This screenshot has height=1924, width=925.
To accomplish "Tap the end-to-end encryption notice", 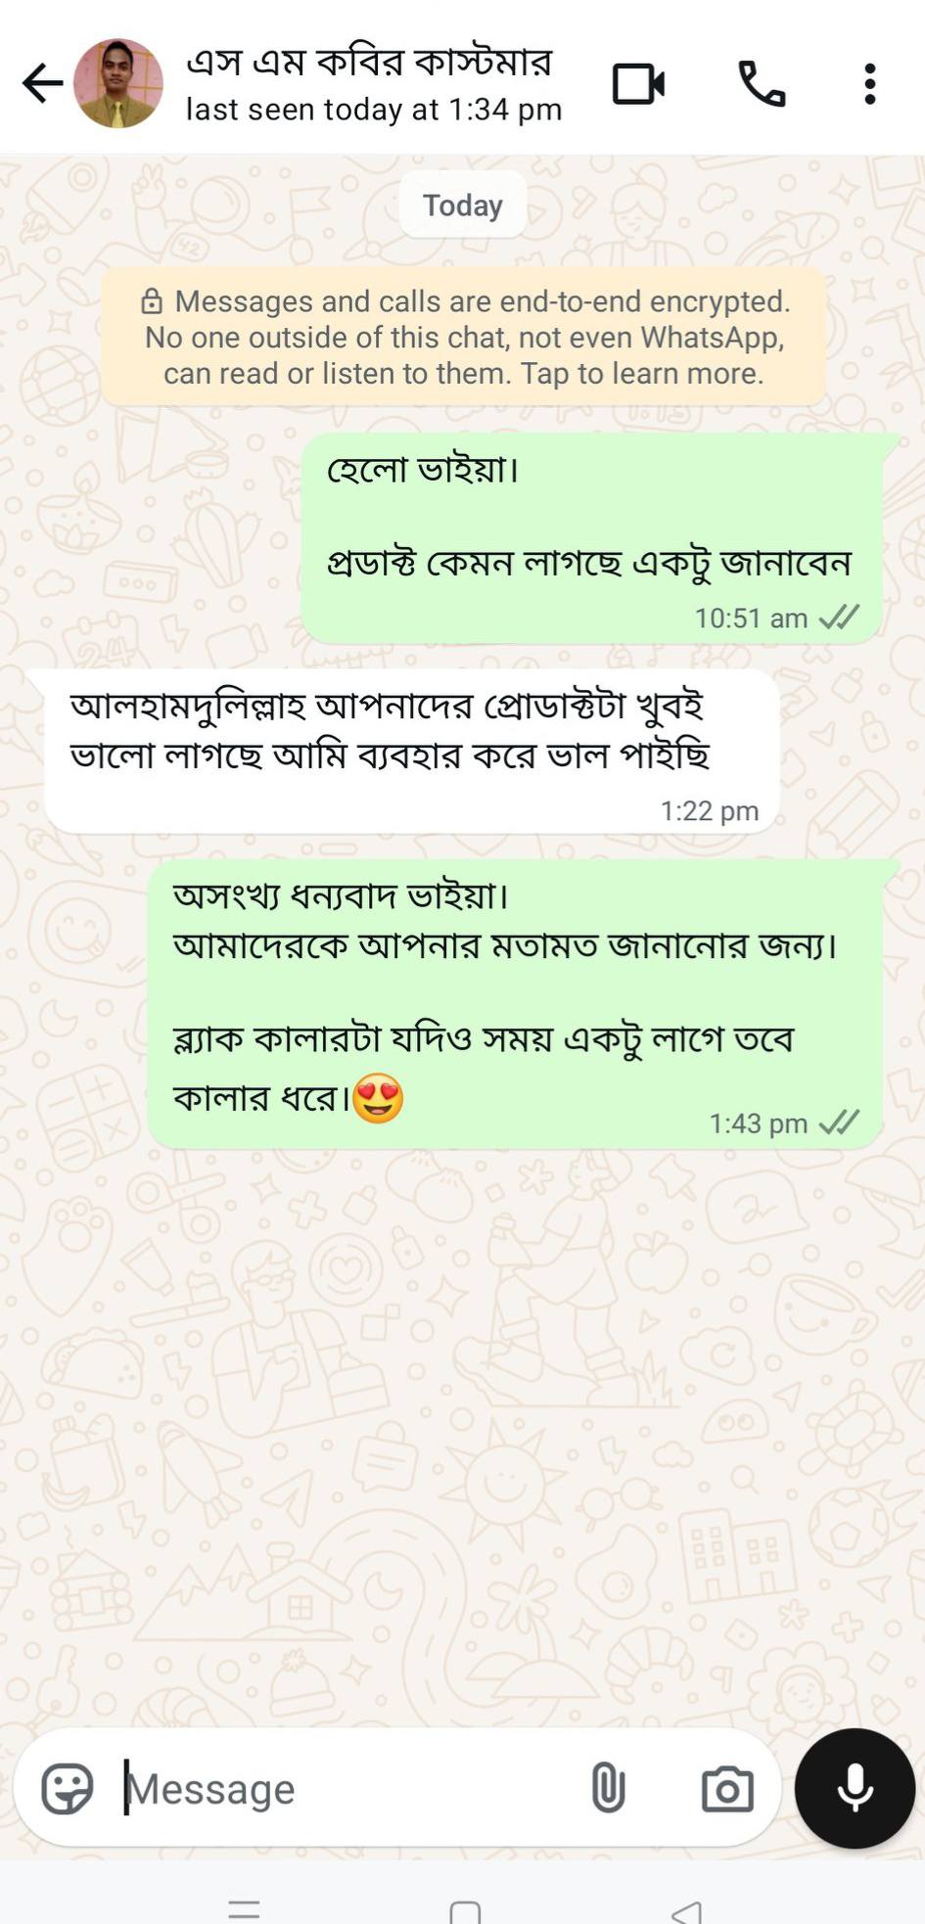I will (463, 337).
